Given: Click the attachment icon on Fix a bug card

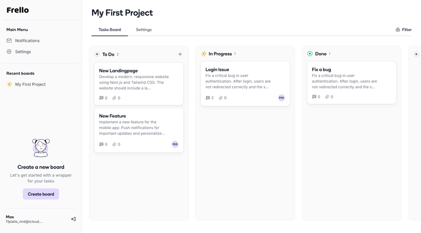Looking at the screenshot, I should click(327, 97).
